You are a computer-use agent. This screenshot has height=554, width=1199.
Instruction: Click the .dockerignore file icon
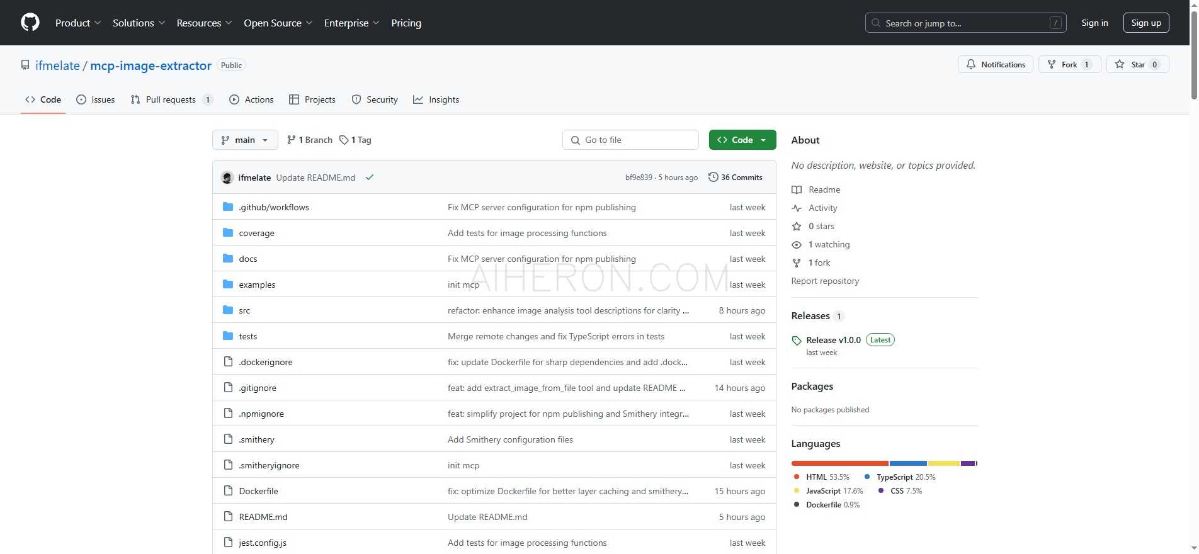coord(228,362)
